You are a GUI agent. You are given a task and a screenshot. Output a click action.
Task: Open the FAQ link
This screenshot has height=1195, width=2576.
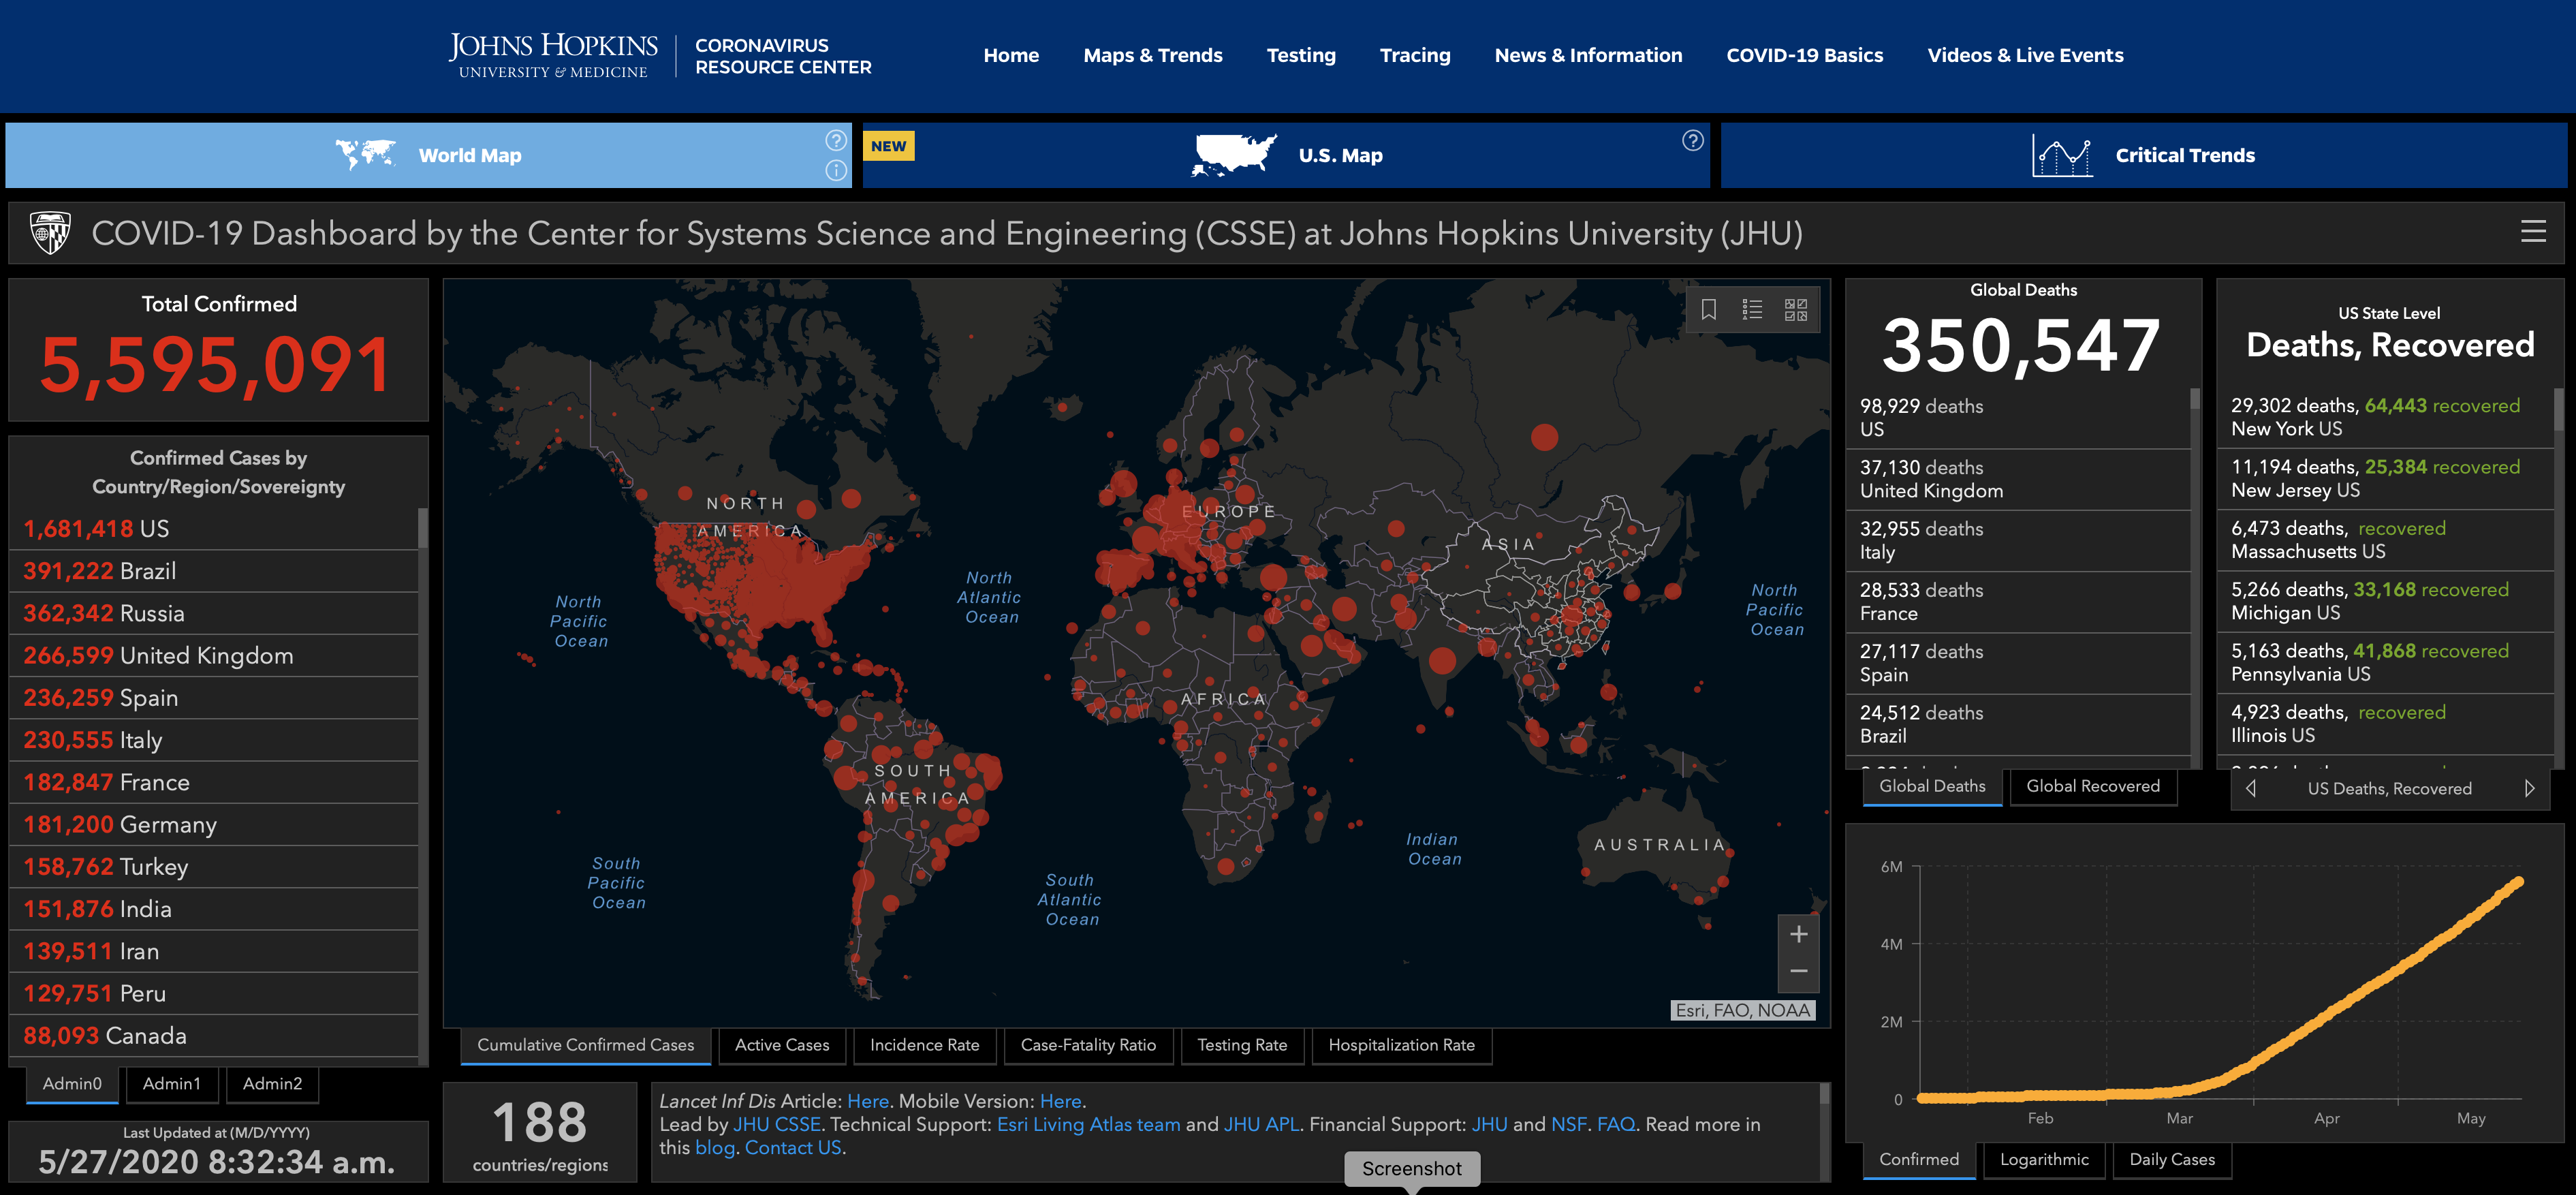(x=1615, y=1125)
